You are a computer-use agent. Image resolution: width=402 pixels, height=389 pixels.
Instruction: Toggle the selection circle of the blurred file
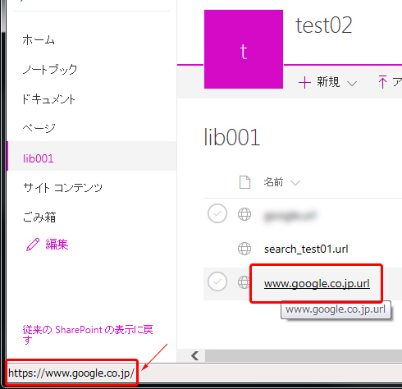pos(217,213)
